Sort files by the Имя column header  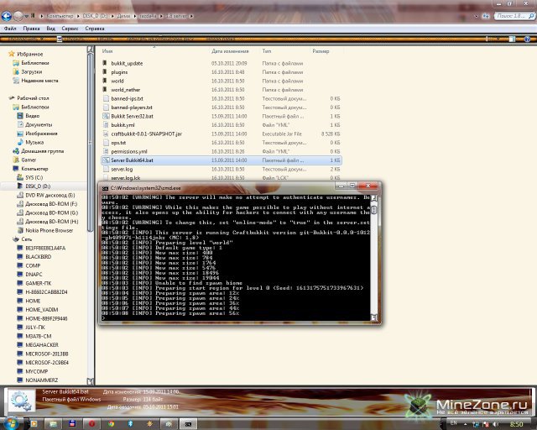(107, 51)
